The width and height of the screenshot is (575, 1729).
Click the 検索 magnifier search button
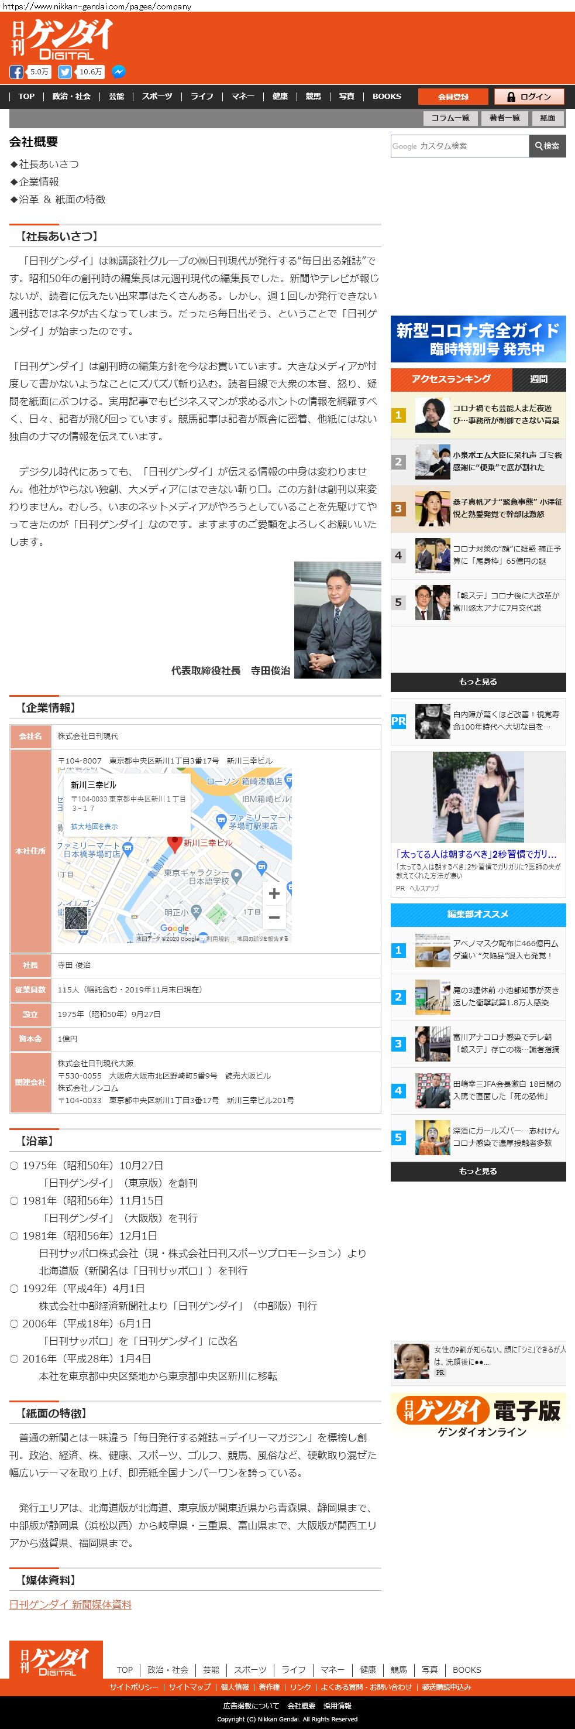click(x=547, y=146)
